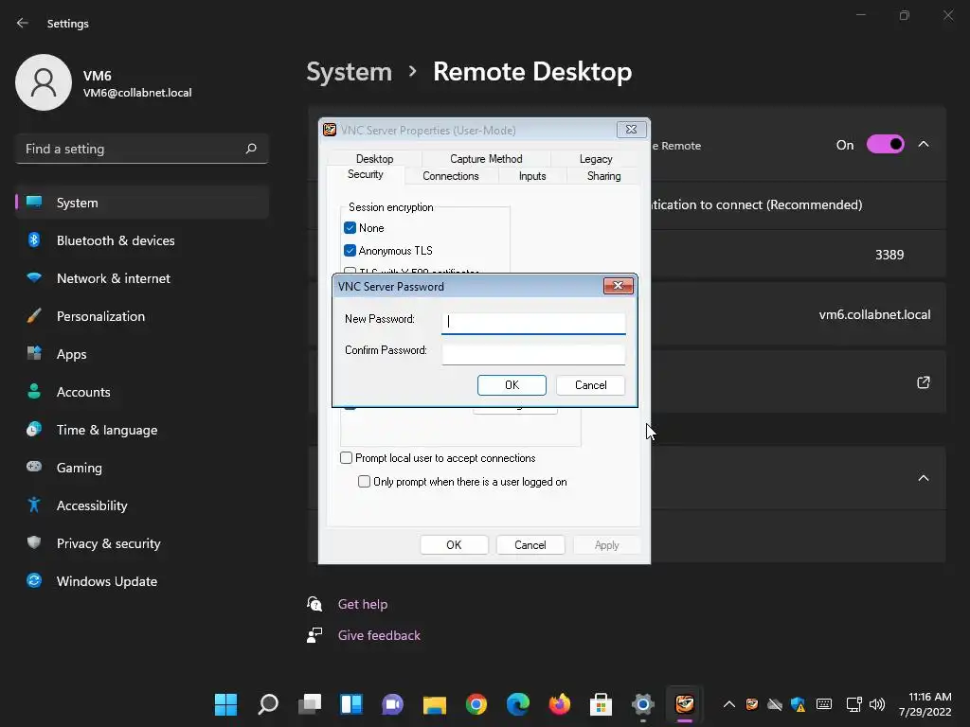Switch to the Legacy tab
This screenshot has height=727, width=970.
[x=596, y=159]
